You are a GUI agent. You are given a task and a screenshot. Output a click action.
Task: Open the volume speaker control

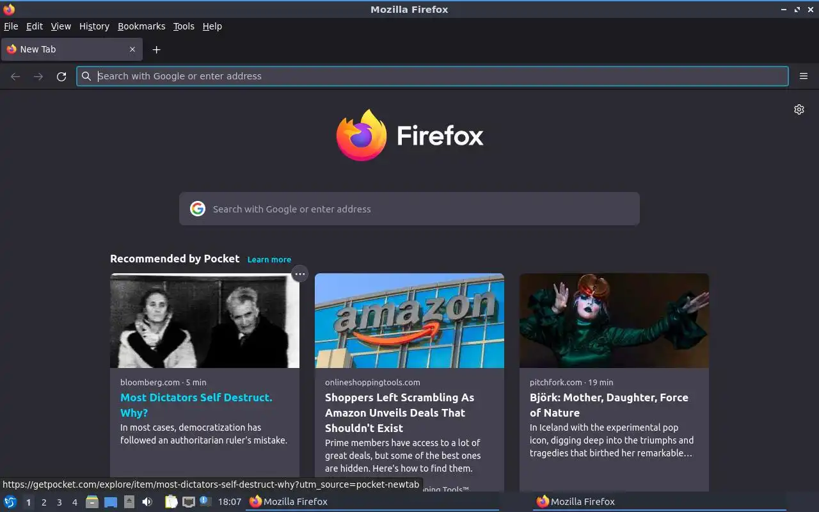(x=147, y=502)
